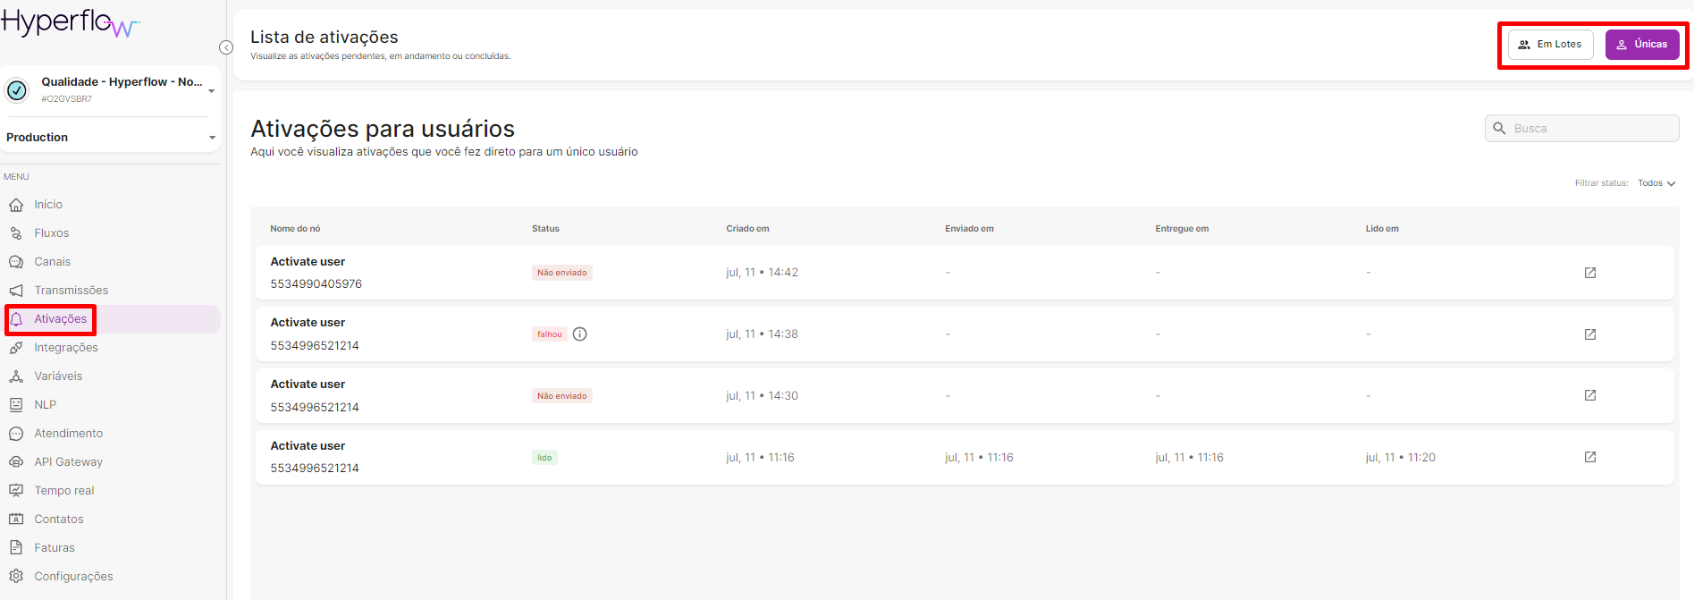Click the Entregue em column header
The height and width of the screenshot is (600, 1694).
pos(1182,229)
